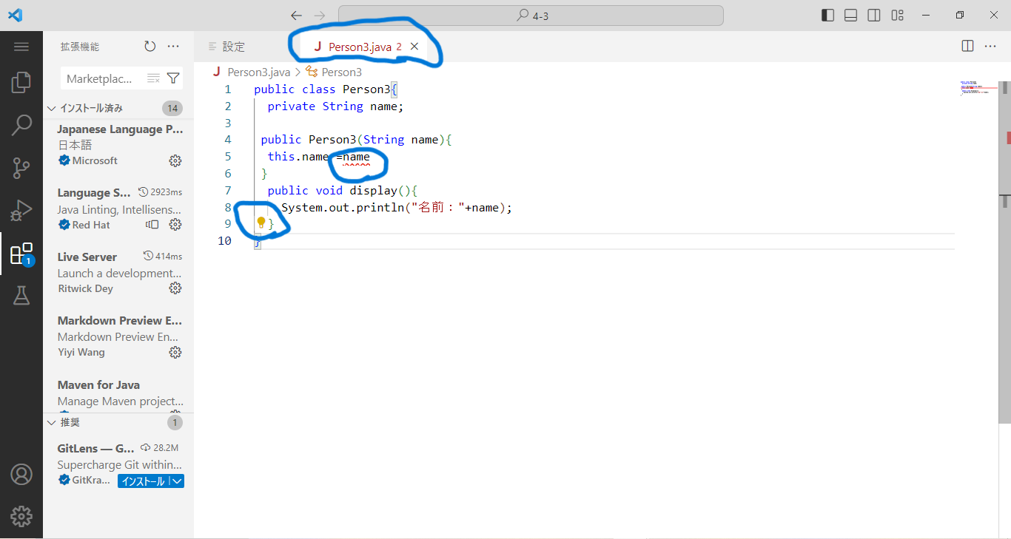The image size is (1011, 539).
Task: Toggle the secondary sidebar visibility
Action: pos(873,14)
